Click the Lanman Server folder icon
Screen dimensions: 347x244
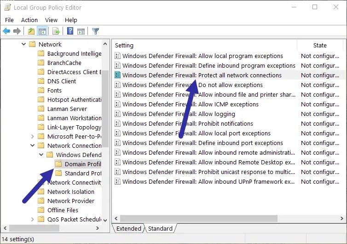click(x=41, y=109)
